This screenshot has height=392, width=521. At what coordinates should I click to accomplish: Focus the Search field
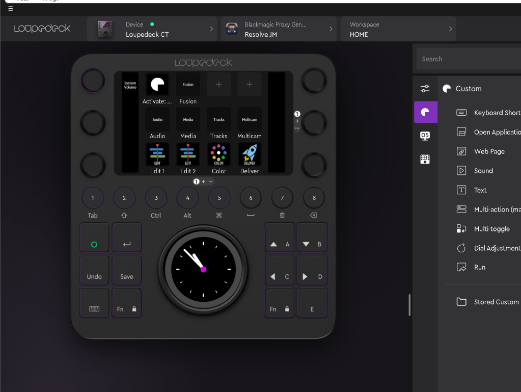pyautogui.click(x=469, y=59)
